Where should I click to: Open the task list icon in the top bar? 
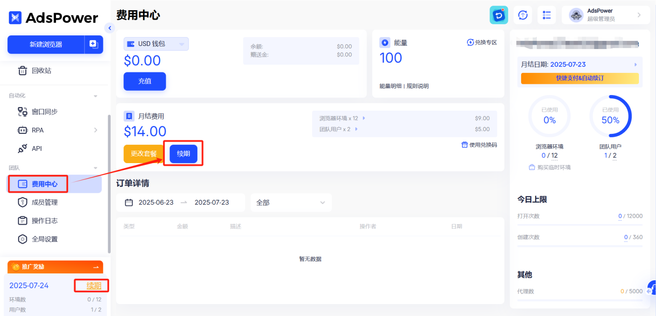(547, 14)
